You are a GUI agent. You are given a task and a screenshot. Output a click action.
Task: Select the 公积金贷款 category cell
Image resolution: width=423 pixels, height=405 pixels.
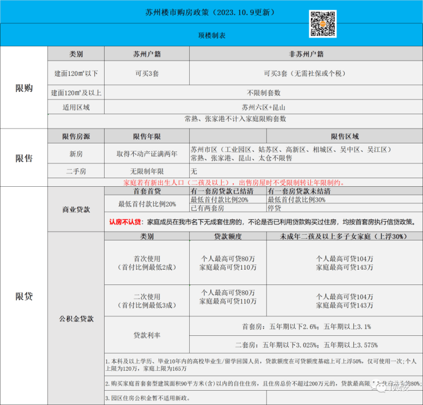pyautogui.click(x=75, y=318)
